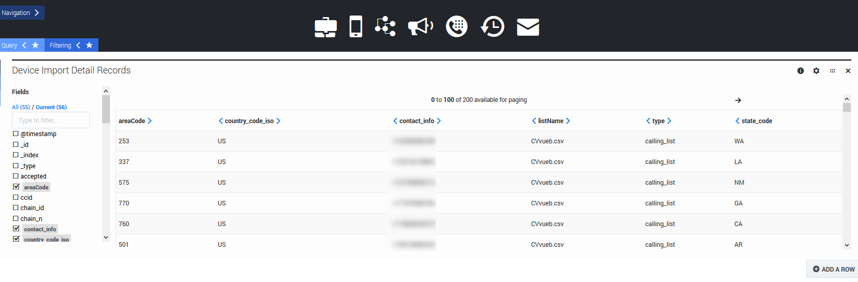Viewport: 858px width, 282px height.
Task: Open the phone dial pad icon
Action: [x=456, y=26]
